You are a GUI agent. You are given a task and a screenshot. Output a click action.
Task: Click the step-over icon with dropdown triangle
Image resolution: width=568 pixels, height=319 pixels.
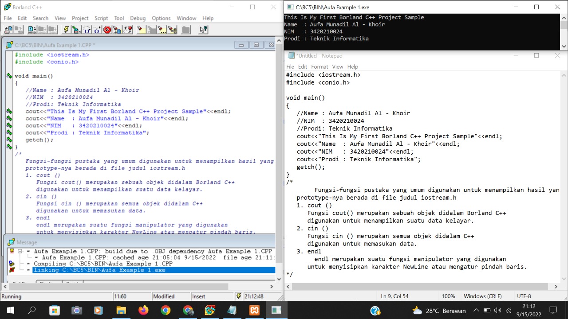click(x=87, y=30)
